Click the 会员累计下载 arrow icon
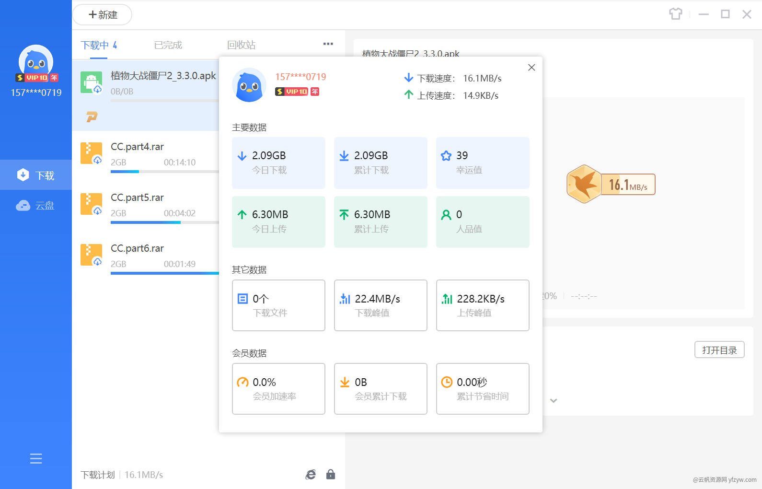Viewport: 762px width, 489px height. click(345, 382)
